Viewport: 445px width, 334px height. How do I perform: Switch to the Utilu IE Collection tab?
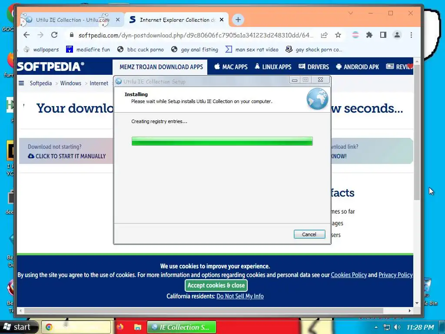(x=72, y=20)
